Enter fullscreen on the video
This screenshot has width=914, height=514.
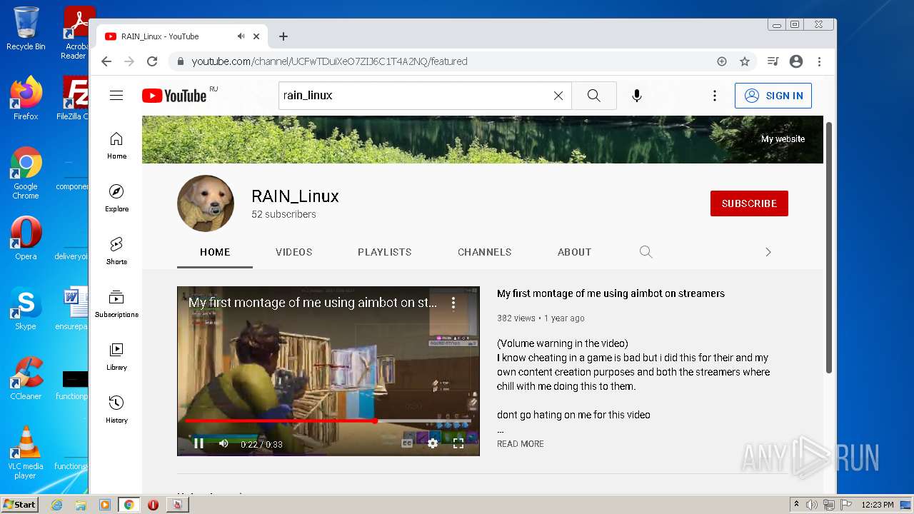(458, 443)
